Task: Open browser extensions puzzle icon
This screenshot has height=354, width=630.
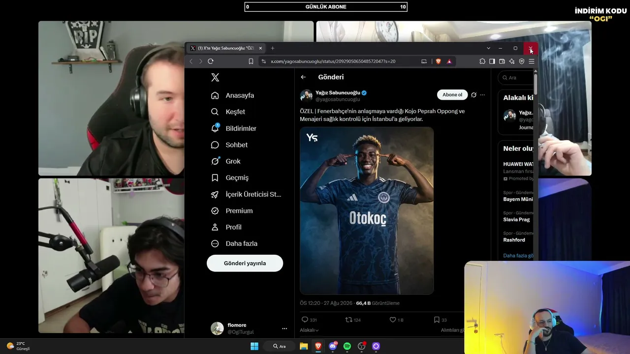Action: (482, 61)
